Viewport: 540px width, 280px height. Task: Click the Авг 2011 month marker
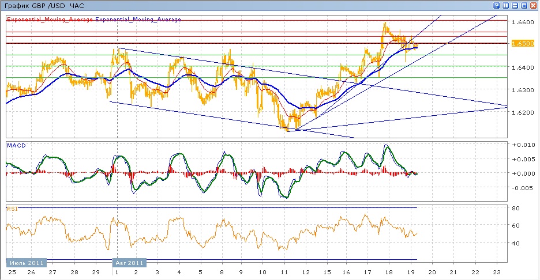130,262
